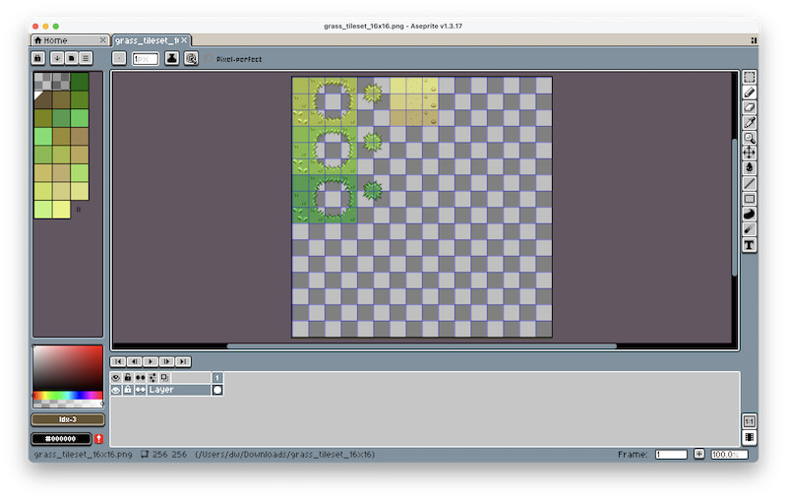Choose the Line tool

point(749,183)
